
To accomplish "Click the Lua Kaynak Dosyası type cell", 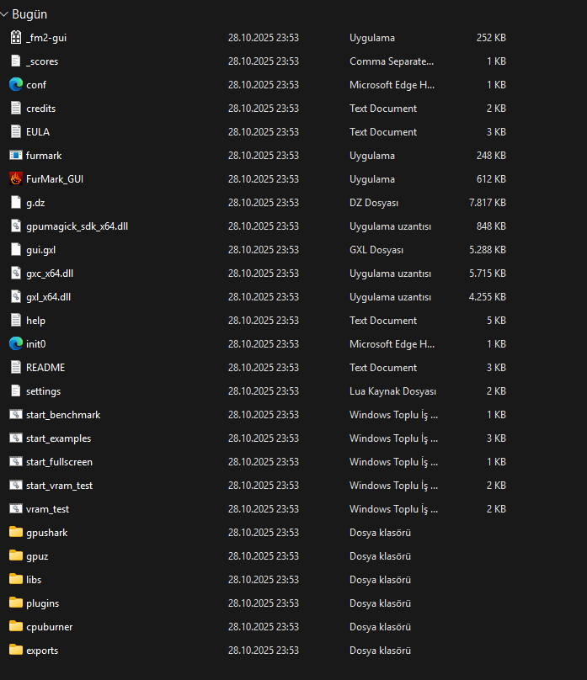I will (392, 391).
